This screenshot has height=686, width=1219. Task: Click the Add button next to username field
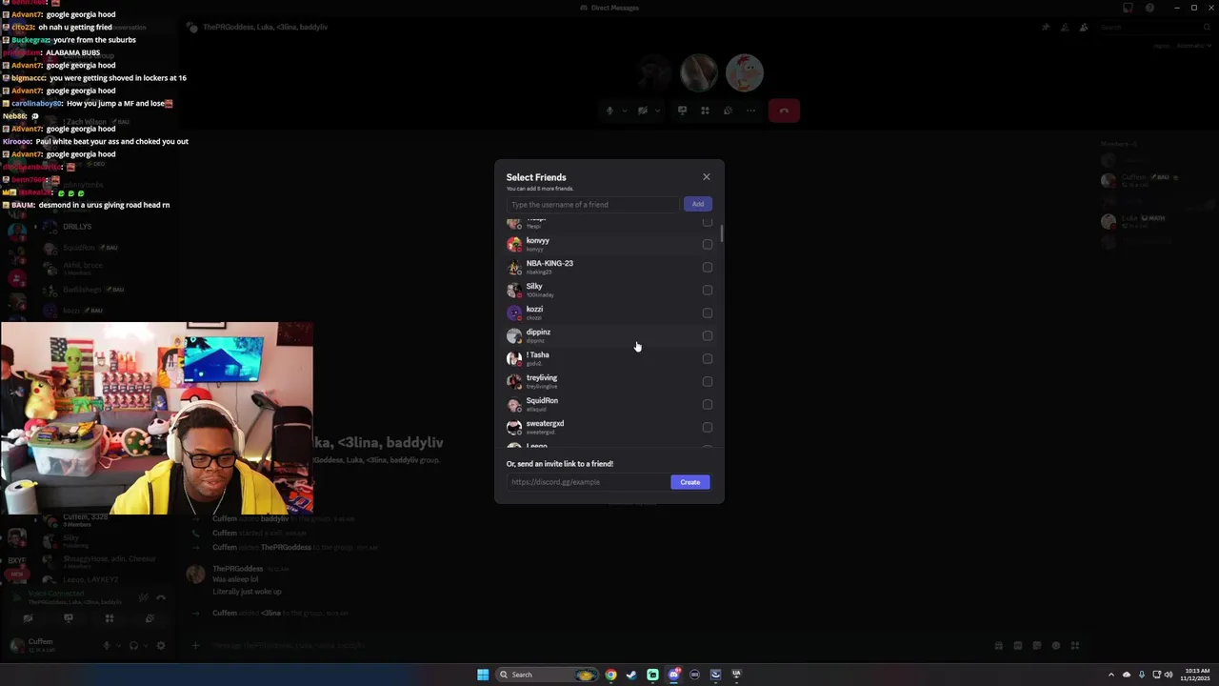(x=697, y=204)
